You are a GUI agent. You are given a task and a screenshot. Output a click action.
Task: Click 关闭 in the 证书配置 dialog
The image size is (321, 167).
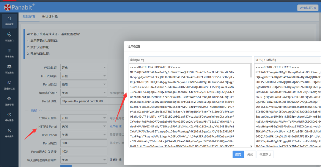point(250,154)
